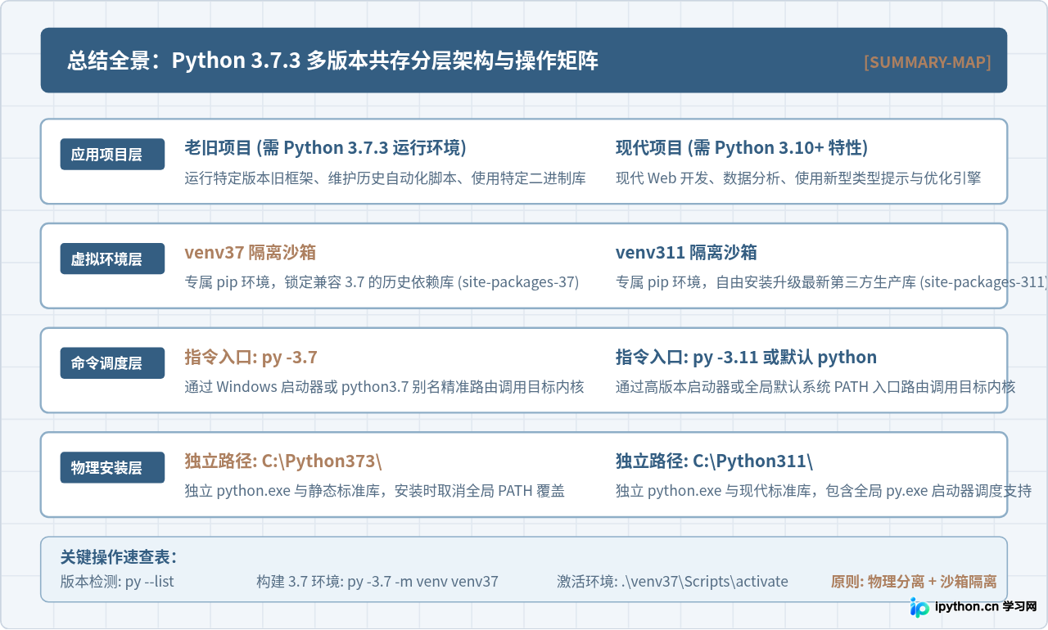Click the description starting "运行特定版本旧框架"
This screenshot has width=1048, height=630.
(386, 178)
